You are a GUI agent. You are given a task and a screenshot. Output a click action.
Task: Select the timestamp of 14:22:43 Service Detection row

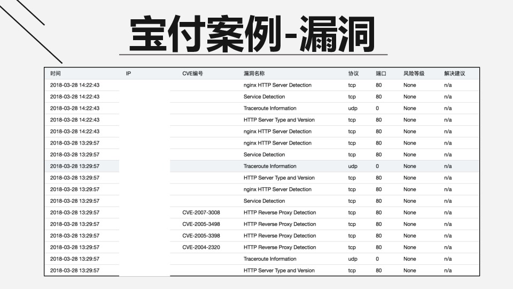[75, 97]
